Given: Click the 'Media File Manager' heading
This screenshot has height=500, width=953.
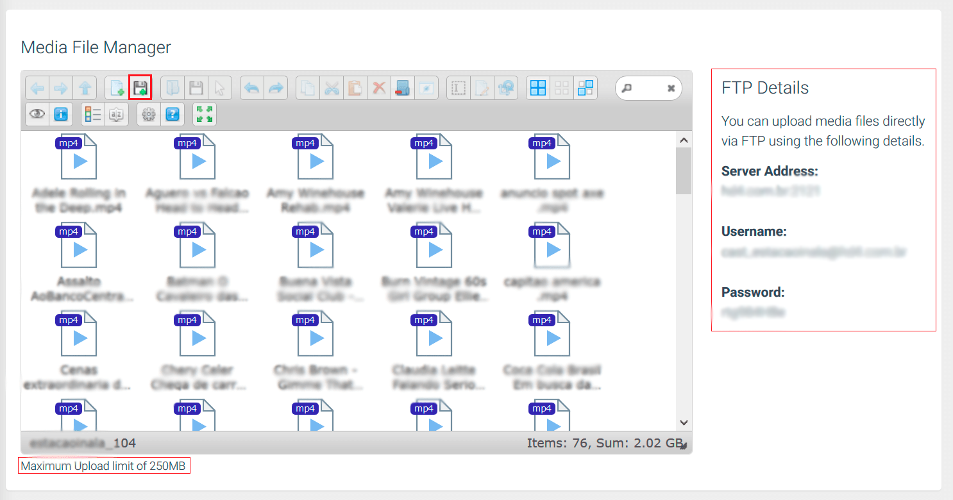Looking at the screenshot, I should pyautogui.click(x=96, y=47).
